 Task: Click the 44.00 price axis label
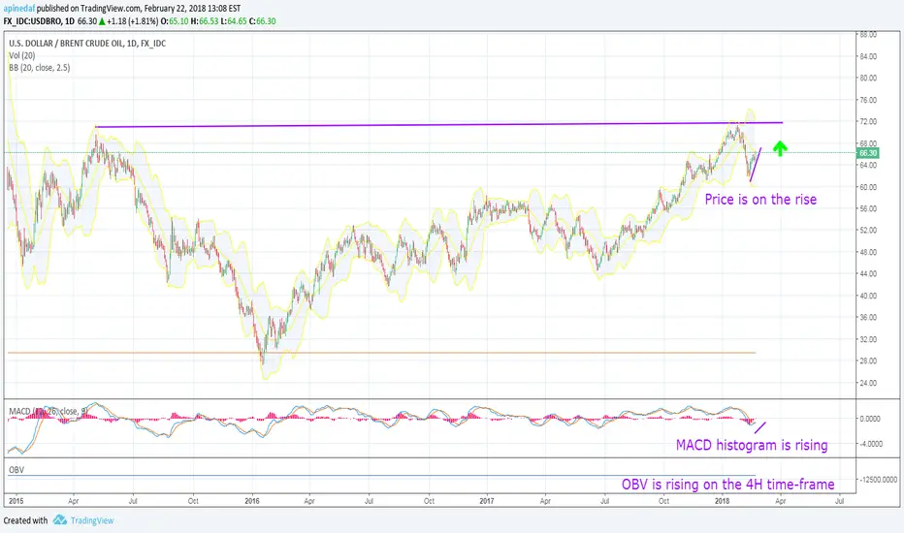pos(868,273)
